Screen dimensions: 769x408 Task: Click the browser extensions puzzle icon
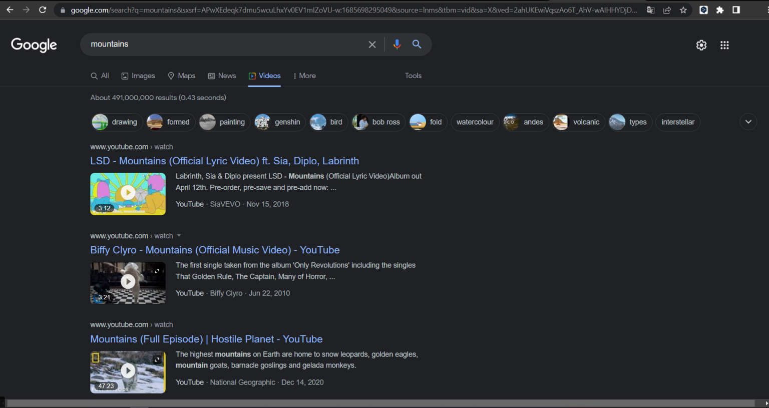pyautogui.click(x=720, y=10)
